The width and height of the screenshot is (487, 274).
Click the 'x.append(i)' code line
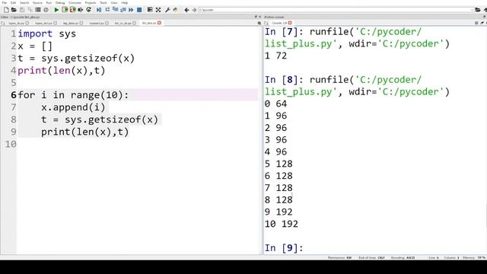(x=73, y=107)
